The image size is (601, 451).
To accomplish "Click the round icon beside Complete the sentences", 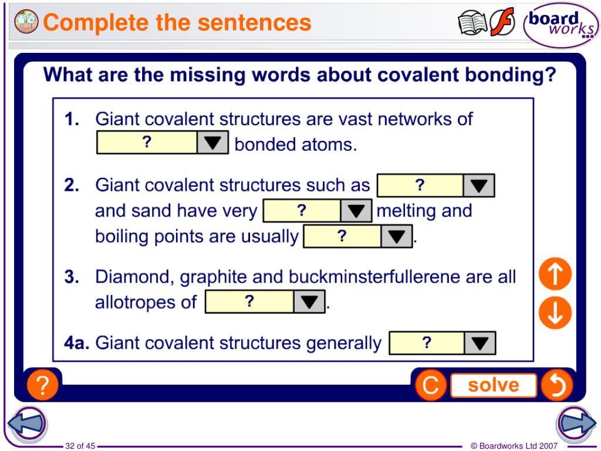I will click(26, 22).
